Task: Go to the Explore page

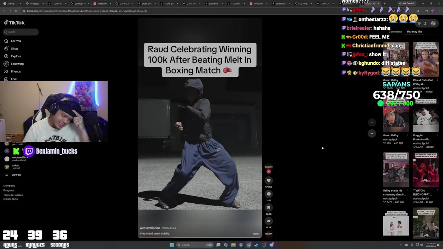Action: [x=16, y=56]
